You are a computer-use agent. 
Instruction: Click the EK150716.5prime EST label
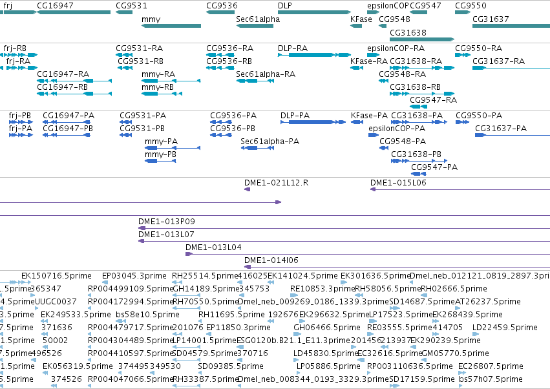click(x=56, y=276)
